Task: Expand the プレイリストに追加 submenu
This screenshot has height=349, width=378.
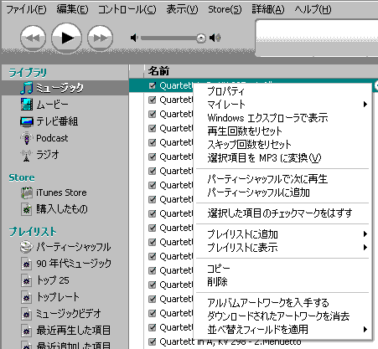Action: click(x=282, y=234)
